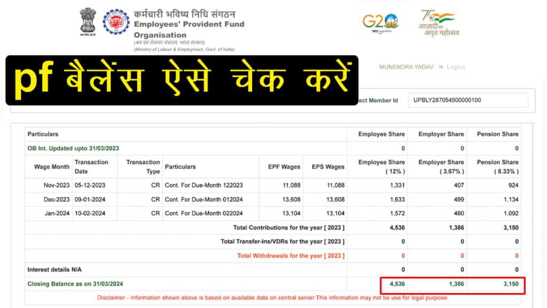
Task: Select the Jan-2024 wage month cell
Action: click(57, 213)
